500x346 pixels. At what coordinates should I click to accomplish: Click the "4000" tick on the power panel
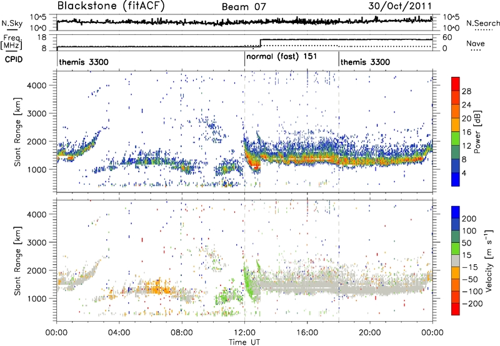[36, 86]
